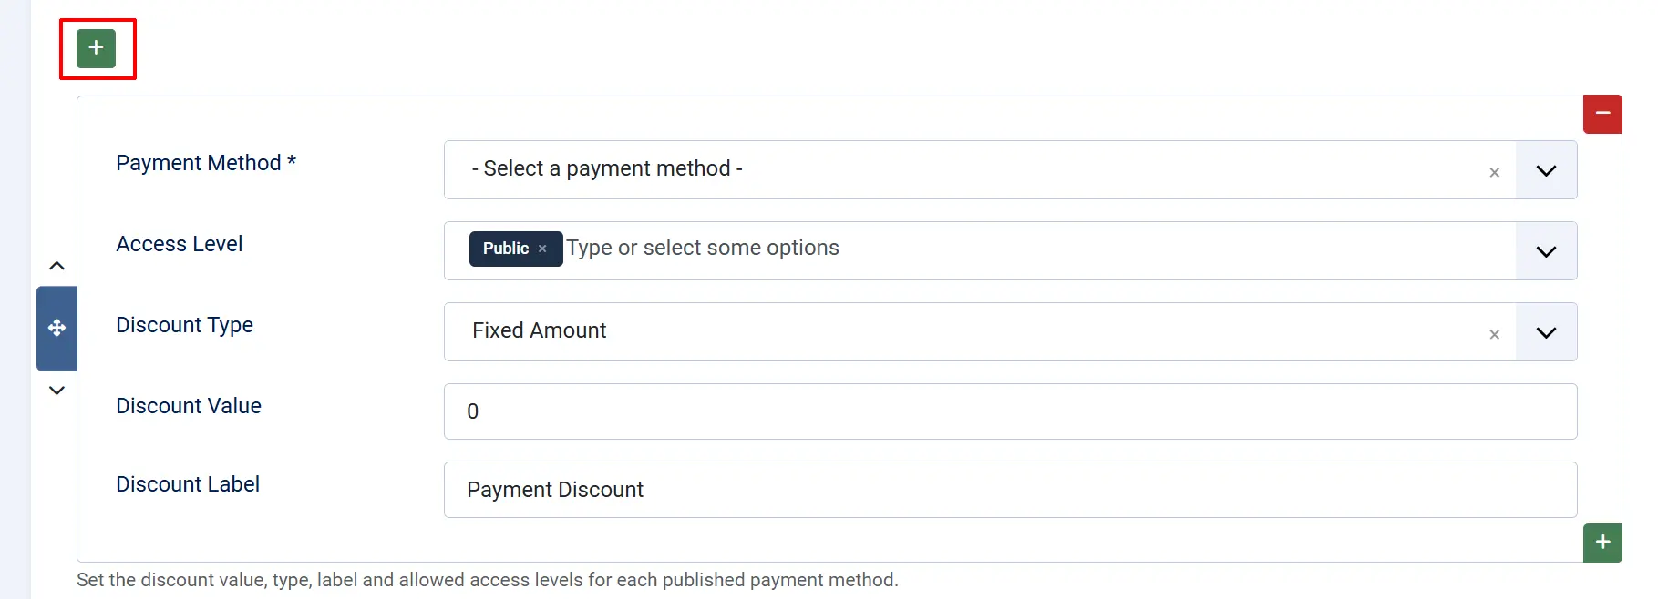
Task: Expand the Access Level dropdown arrow
Action: point(1546,251)
